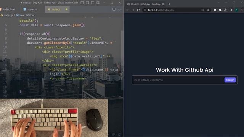Click the Search button on the page
This screenshot has width=244, height=137.
(x=230, y=80)
